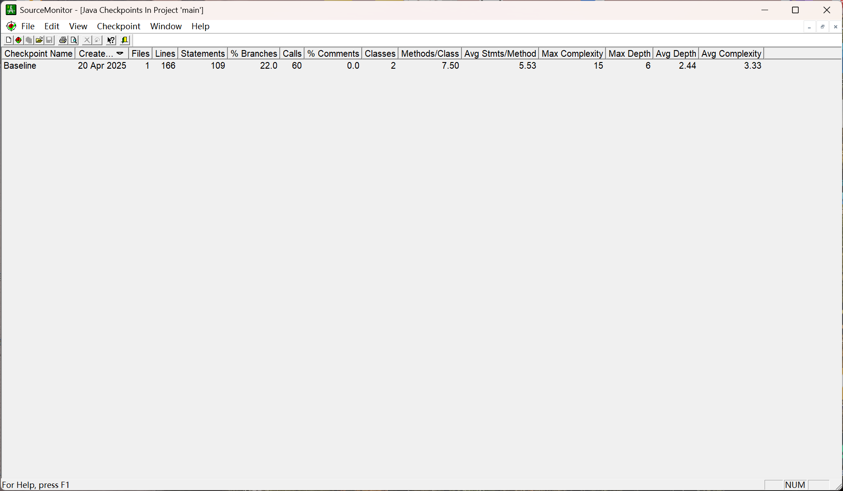
Task: Click the Avg Depth column header
Action: 676,54
